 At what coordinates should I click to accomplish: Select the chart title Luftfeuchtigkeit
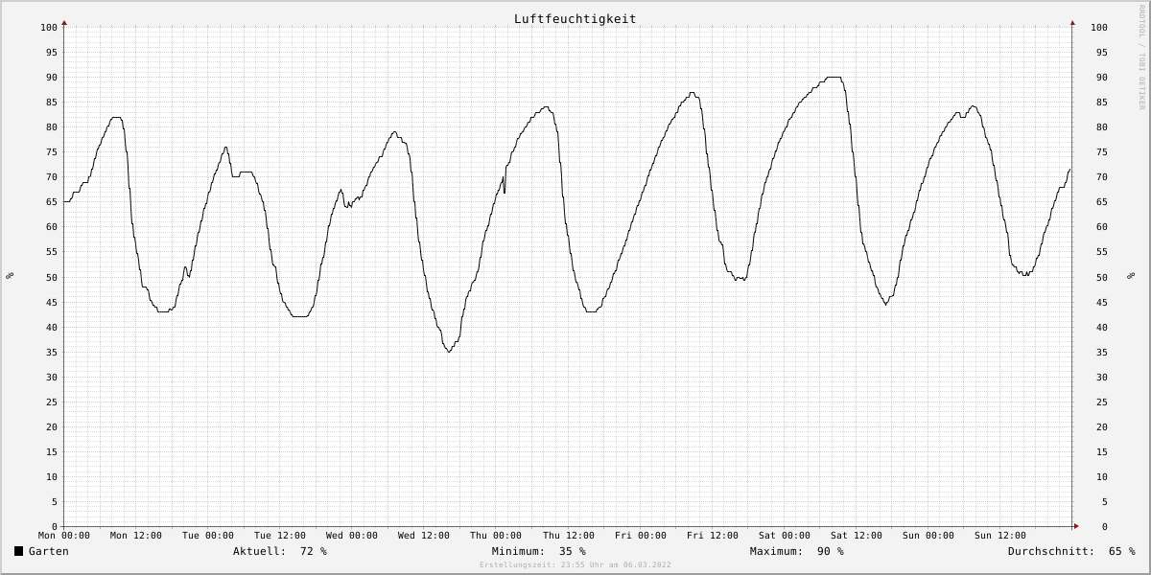(575, 19)
